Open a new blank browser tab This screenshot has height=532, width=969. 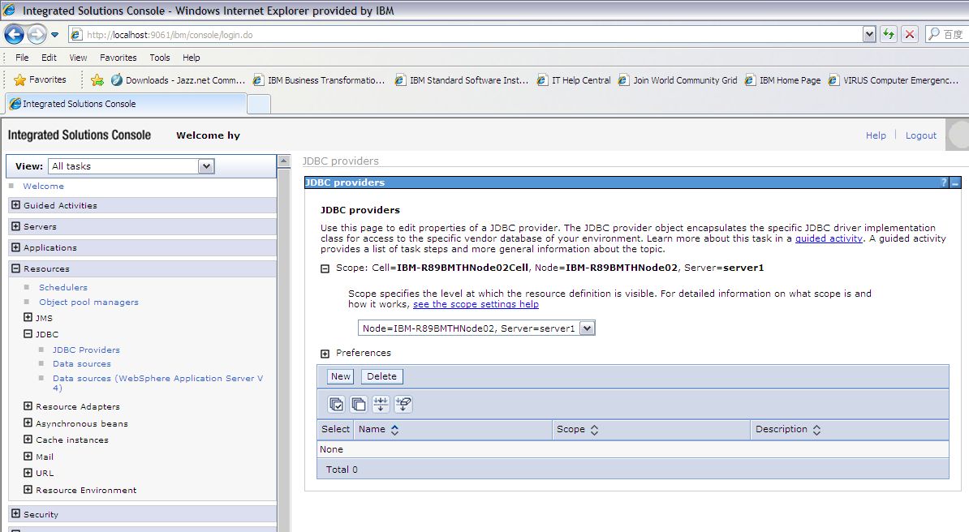(259, 105)
